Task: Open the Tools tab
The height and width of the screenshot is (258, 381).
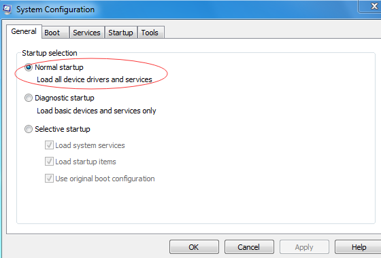Action: coord(150,33)
